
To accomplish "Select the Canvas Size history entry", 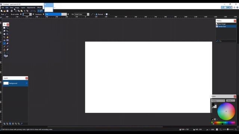I will (226, 26).
